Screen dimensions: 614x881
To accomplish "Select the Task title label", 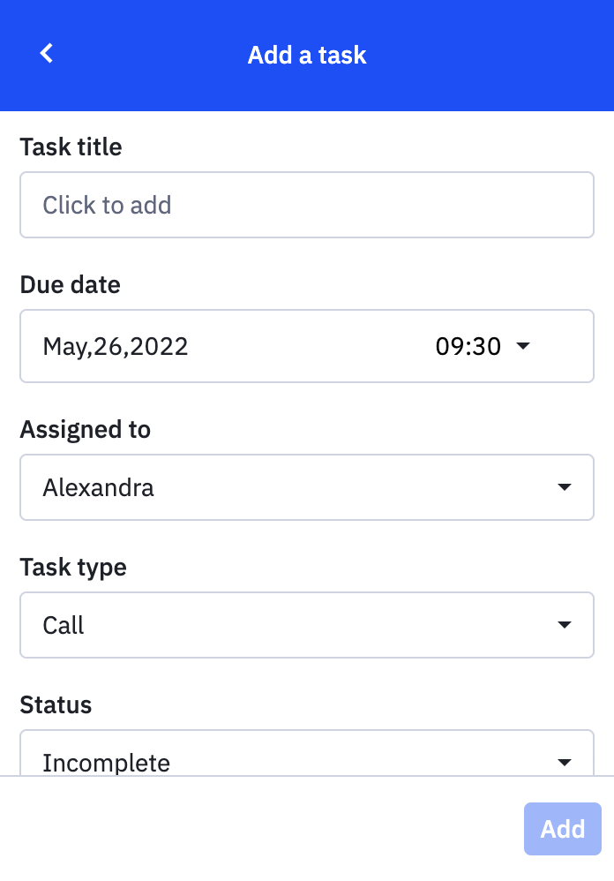I will point(71,147).
